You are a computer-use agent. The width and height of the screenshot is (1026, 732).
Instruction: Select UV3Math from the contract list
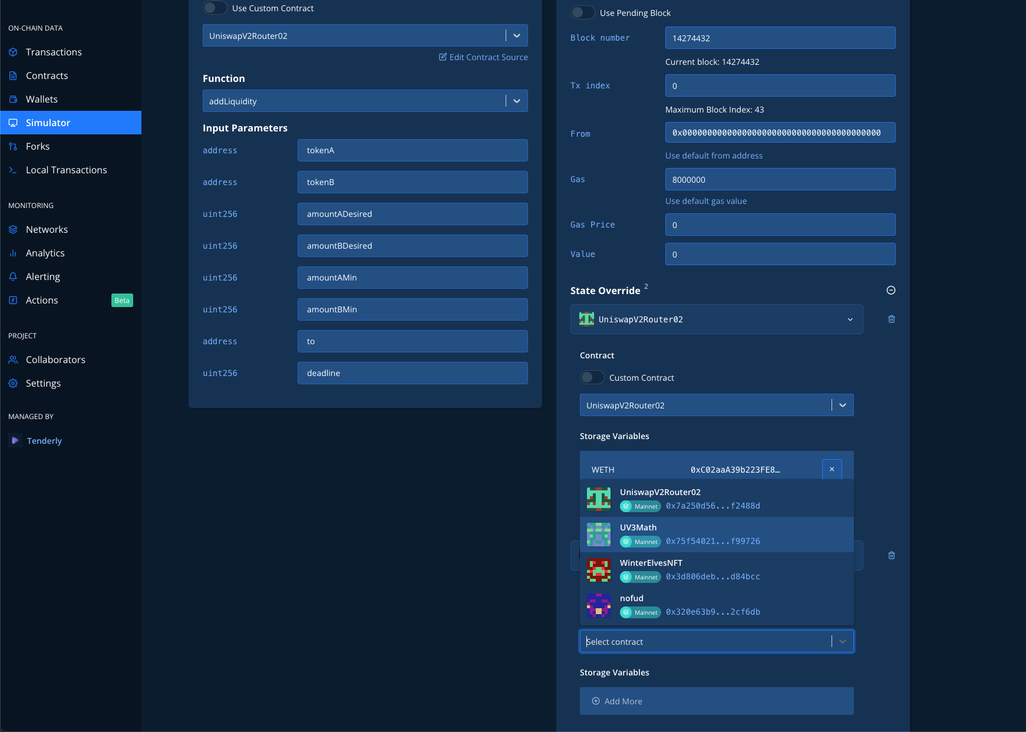tap(717, 535)
